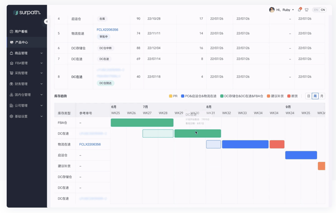
Task: Go to 产品中心 in sidebar
Action: [23, 42]
